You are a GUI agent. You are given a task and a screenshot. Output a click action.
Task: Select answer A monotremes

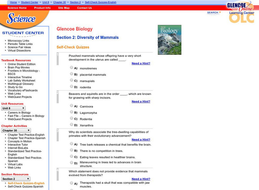(72, 67)
